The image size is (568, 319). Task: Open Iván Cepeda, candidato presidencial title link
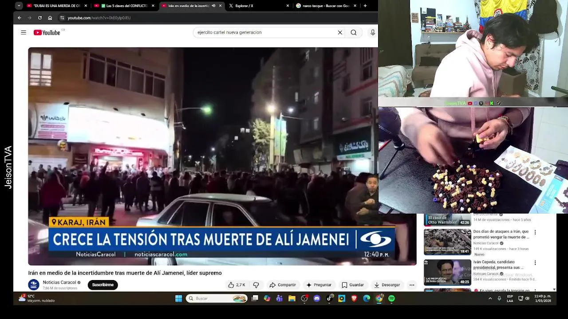point(499,265)
